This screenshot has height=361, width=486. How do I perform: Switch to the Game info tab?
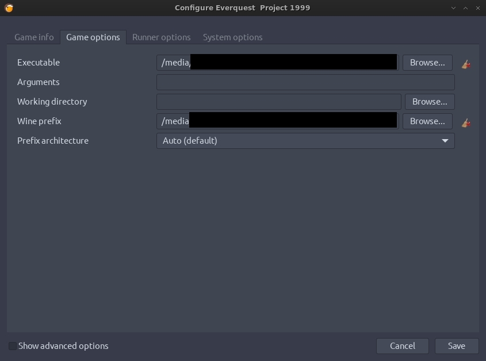34,37
